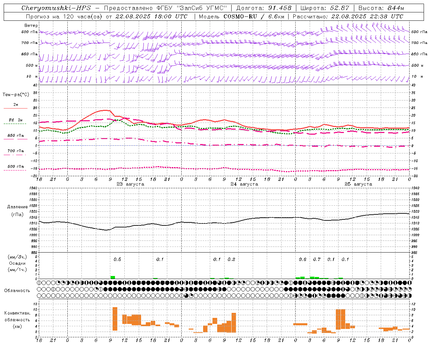Click the (мм/1ч.) precipitation unit label

pos(17,269)
